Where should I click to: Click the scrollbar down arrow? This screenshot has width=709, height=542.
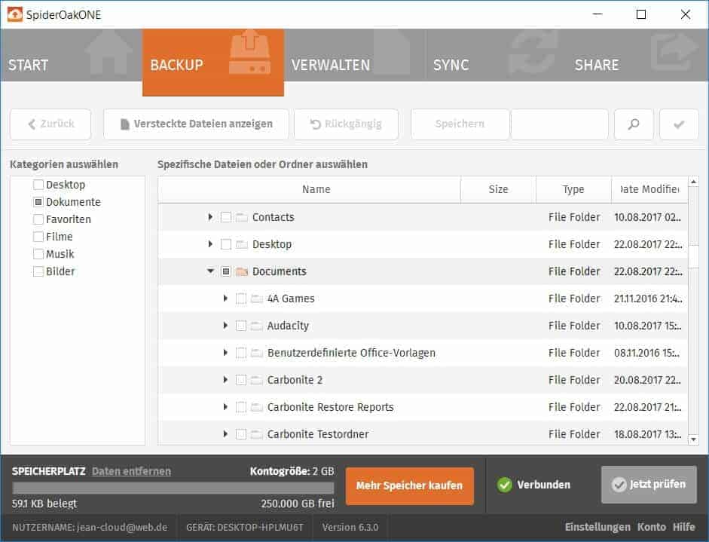[694, 439]
